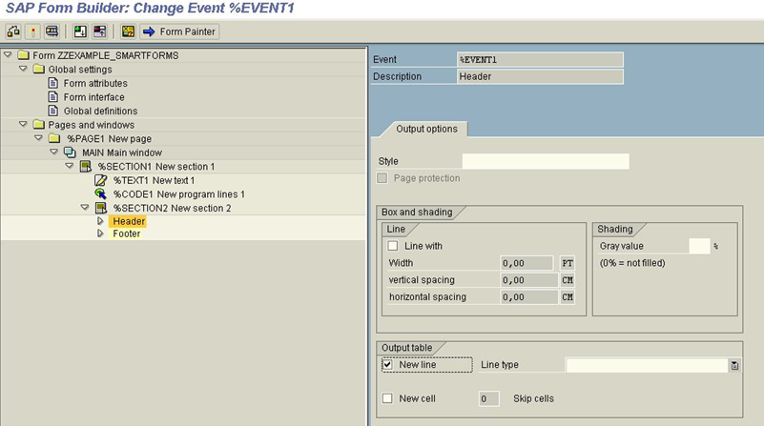
Task: Click the Test form toolbar icon
Action: tap(52, 31)
